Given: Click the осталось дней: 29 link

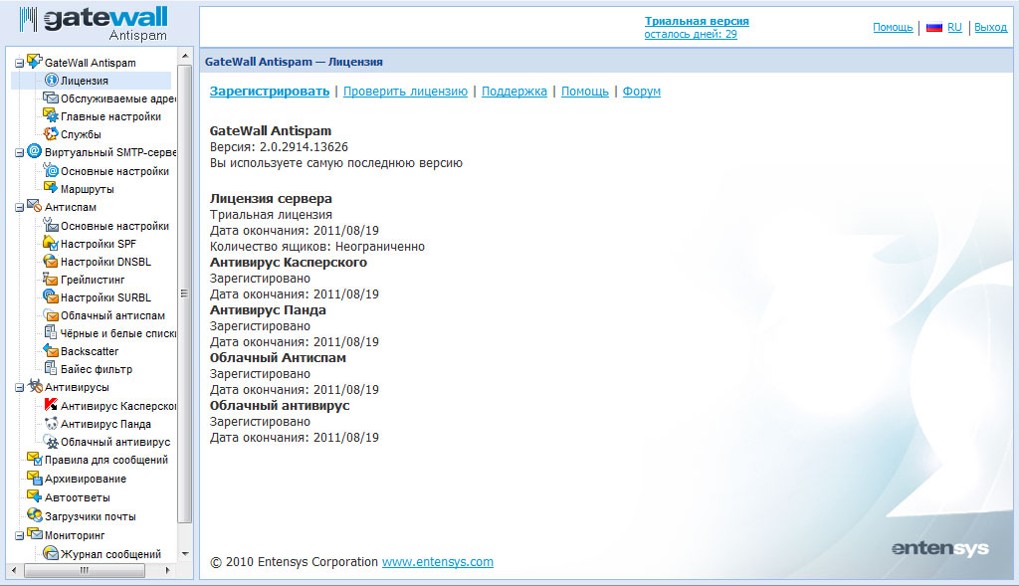Looking at the screenshot, I should tap(691, 34).
